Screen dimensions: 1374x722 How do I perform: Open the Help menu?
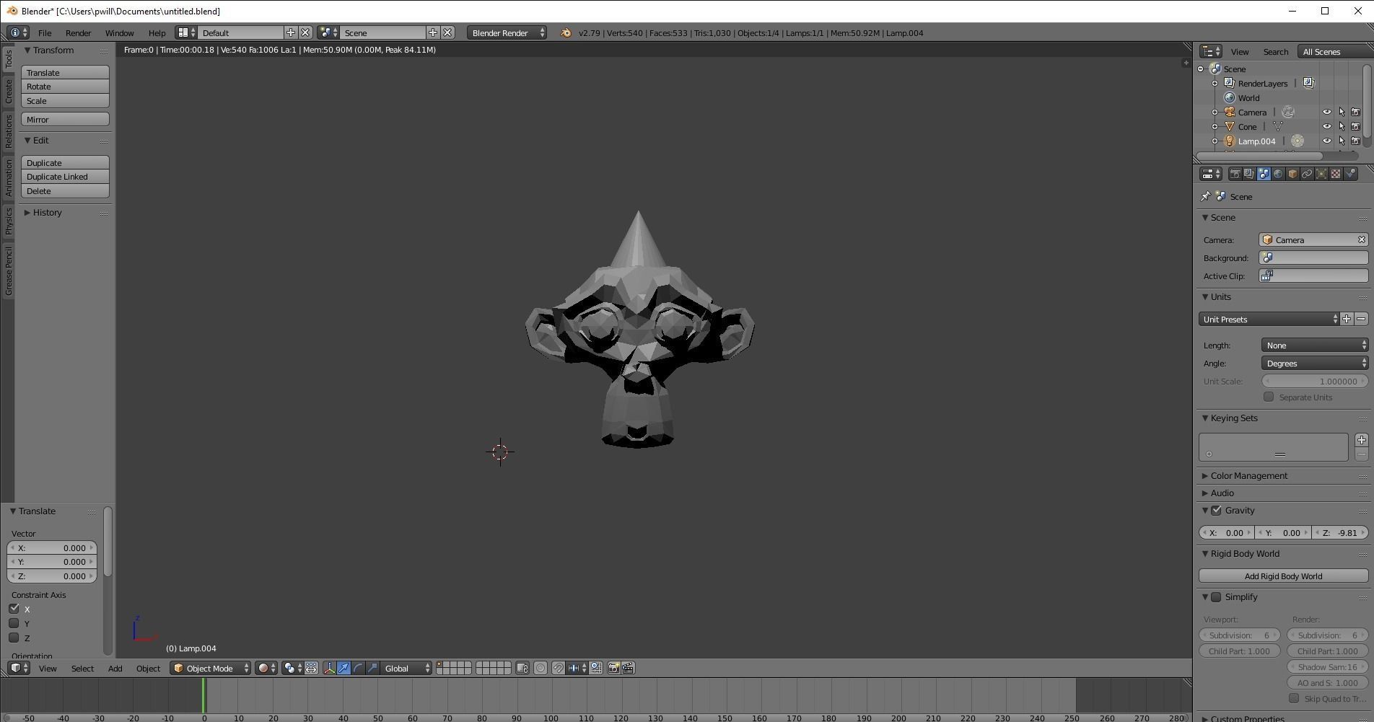pos(157,32)
